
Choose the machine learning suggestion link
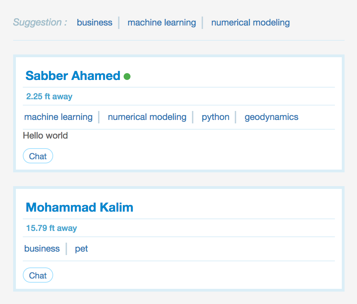(162, 23)
